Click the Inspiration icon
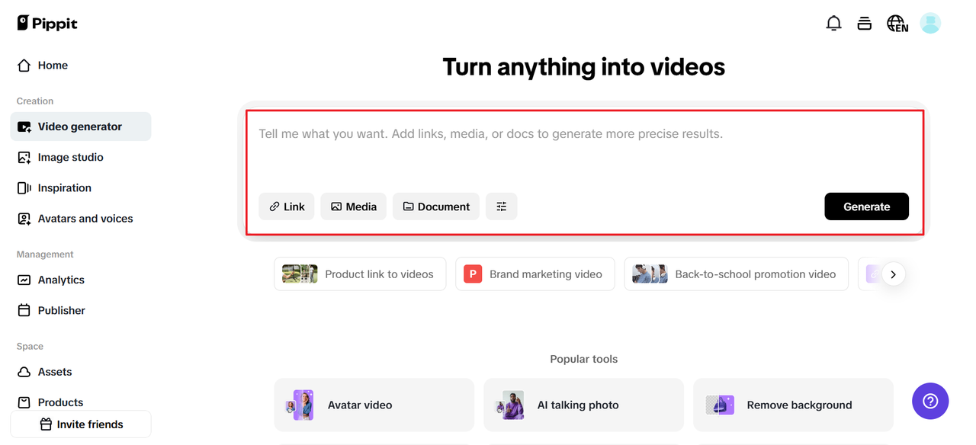This screenshot has width=976, height=445. (x=24, y=187)
